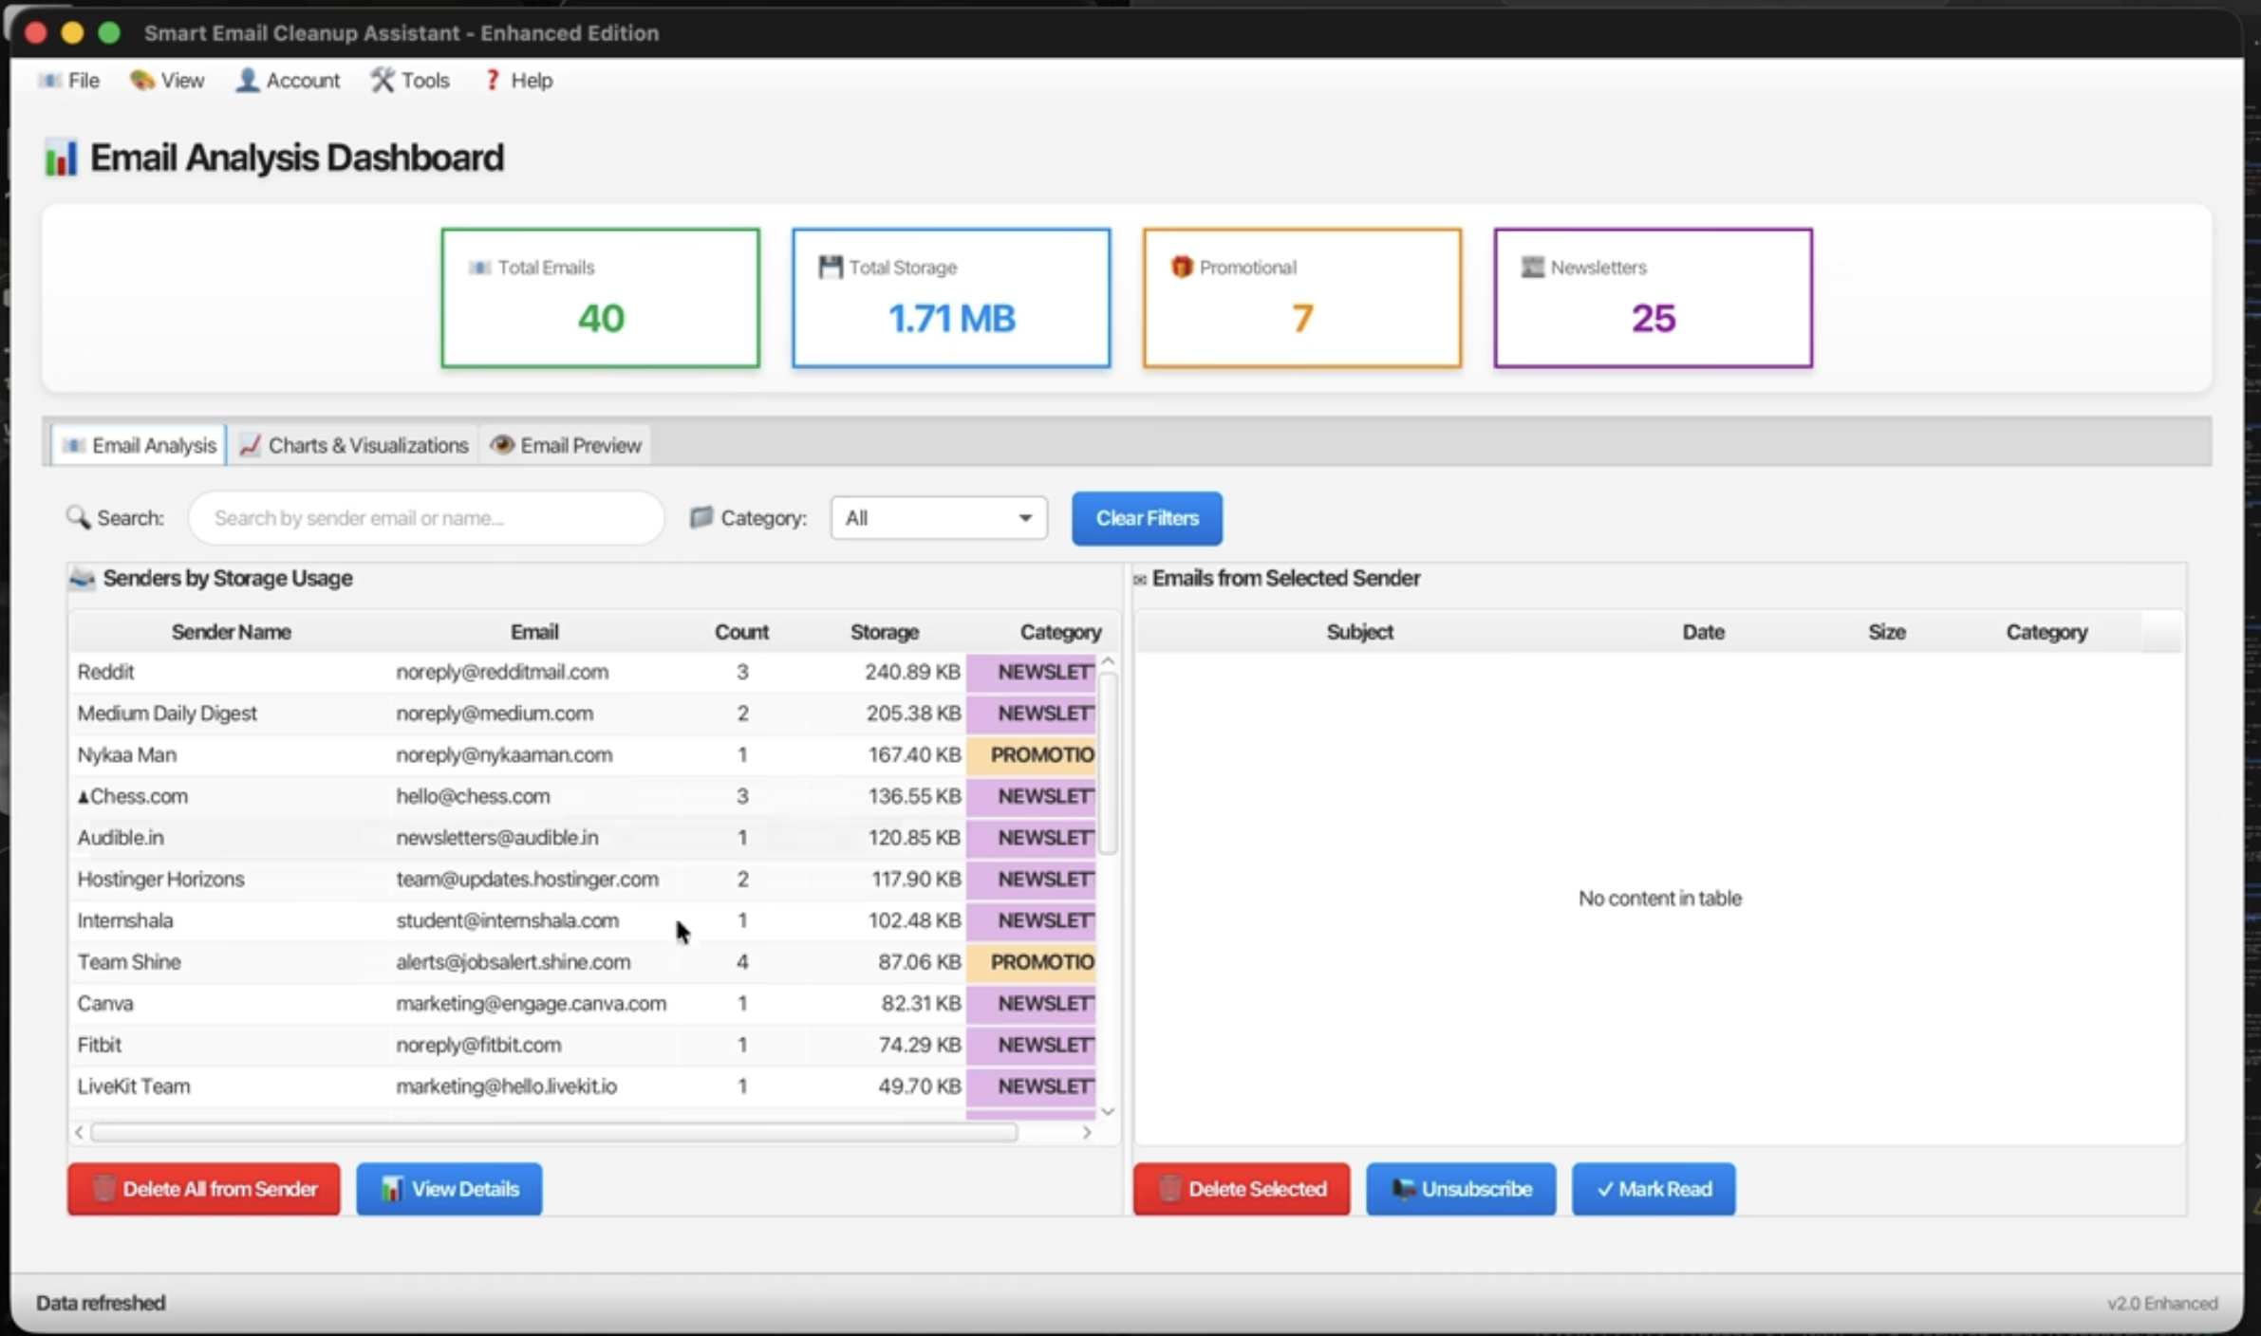The image size is (2261, 1336).
Task: Click the Unsubscribe button
Action: click(1461, 1189)
